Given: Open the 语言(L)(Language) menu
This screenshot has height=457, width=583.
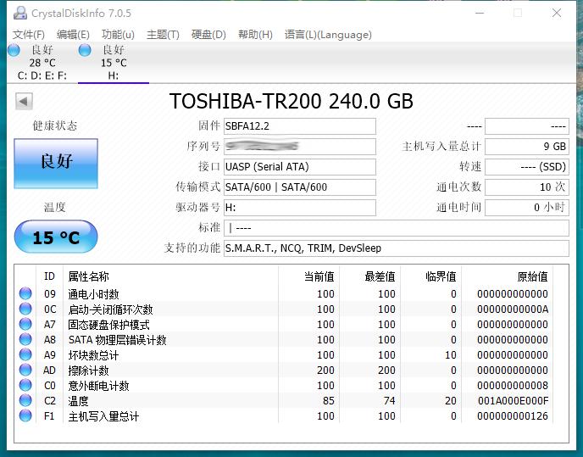Looking at the screenshot, I should pyautogui.click(x=328, y=35).
